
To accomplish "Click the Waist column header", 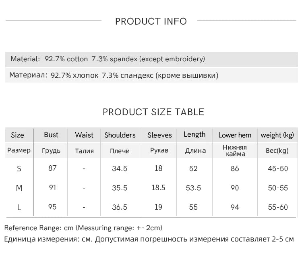I will click(84, 135).
